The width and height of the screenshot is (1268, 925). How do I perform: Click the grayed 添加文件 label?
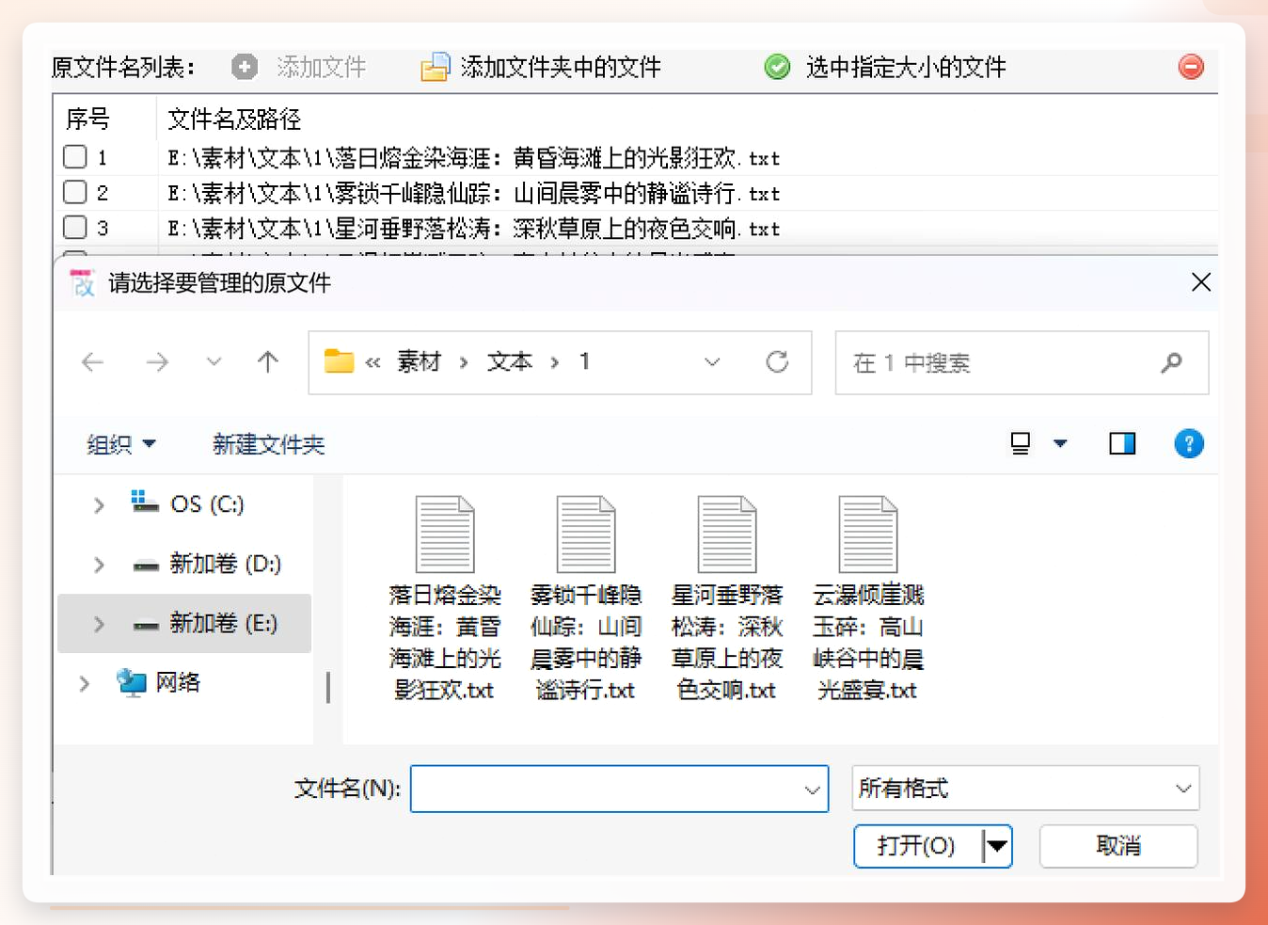[x=321, y=67]
